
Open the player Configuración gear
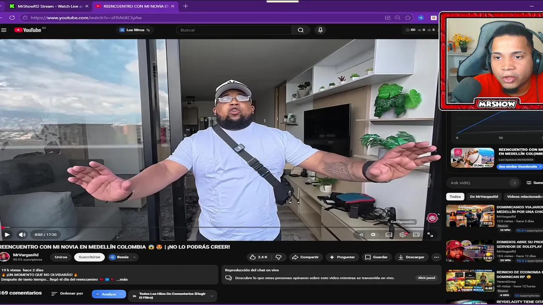click(403, 235)
